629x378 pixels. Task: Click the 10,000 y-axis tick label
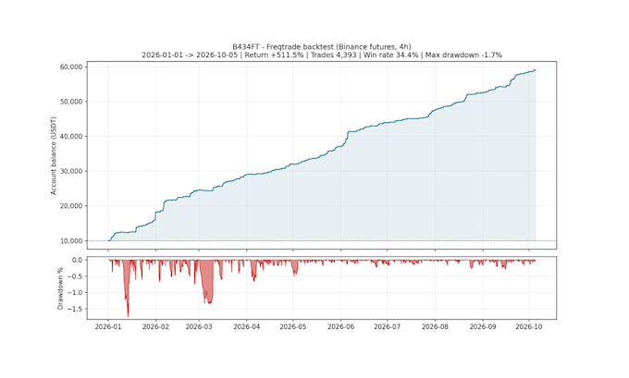pyautogui.click(x=71, y=241)
